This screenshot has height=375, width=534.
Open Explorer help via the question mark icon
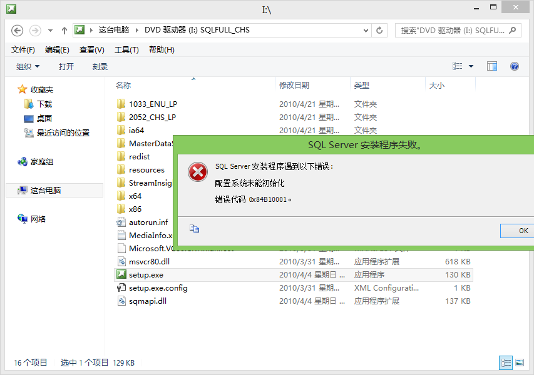[x=515, y=66]
